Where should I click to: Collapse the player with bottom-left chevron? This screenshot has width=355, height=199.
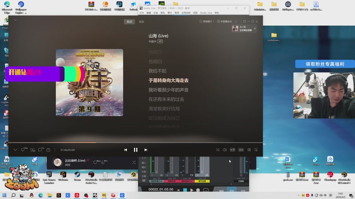click(x=15, y=150)
